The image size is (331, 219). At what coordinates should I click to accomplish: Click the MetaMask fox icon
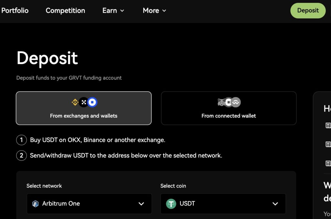221,102
